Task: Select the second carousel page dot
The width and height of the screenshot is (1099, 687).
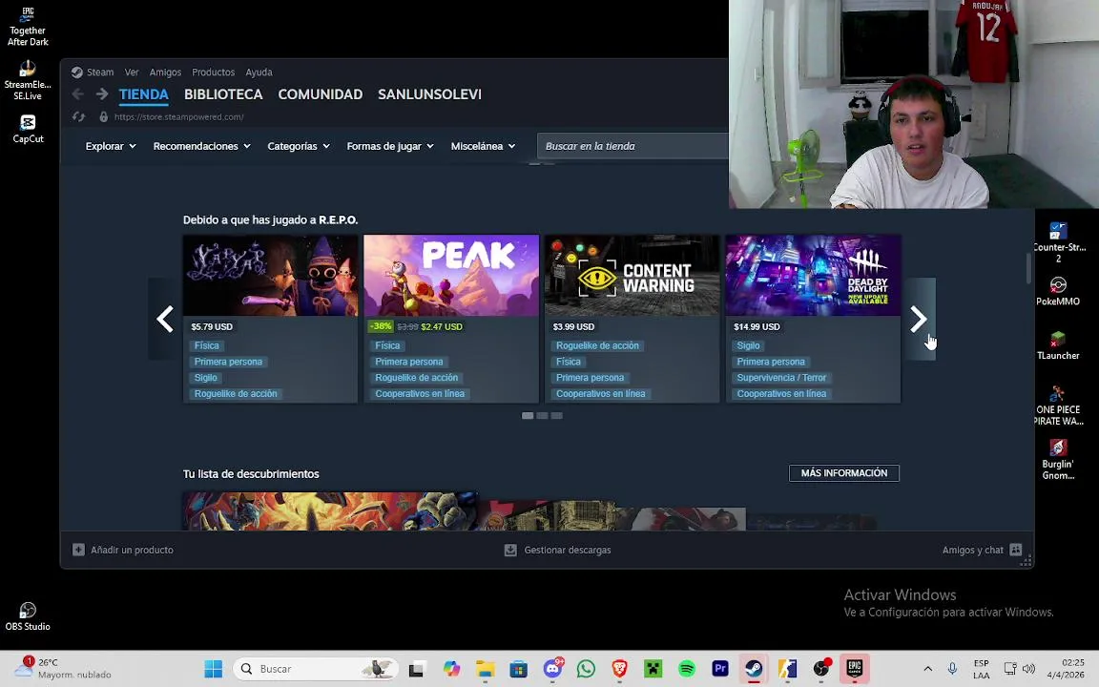Action: 543,416
